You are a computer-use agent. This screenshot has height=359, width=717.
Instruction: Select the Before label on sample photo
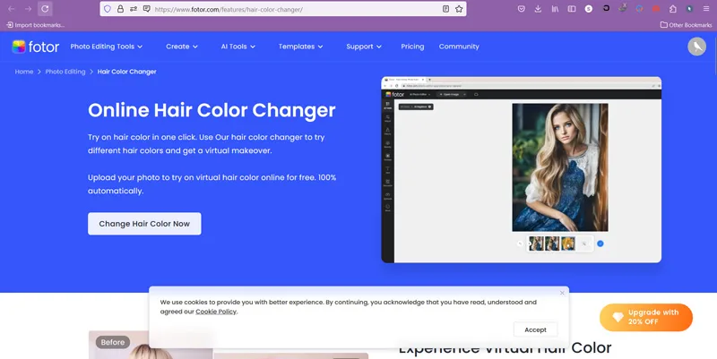click(x=113, y=342)
